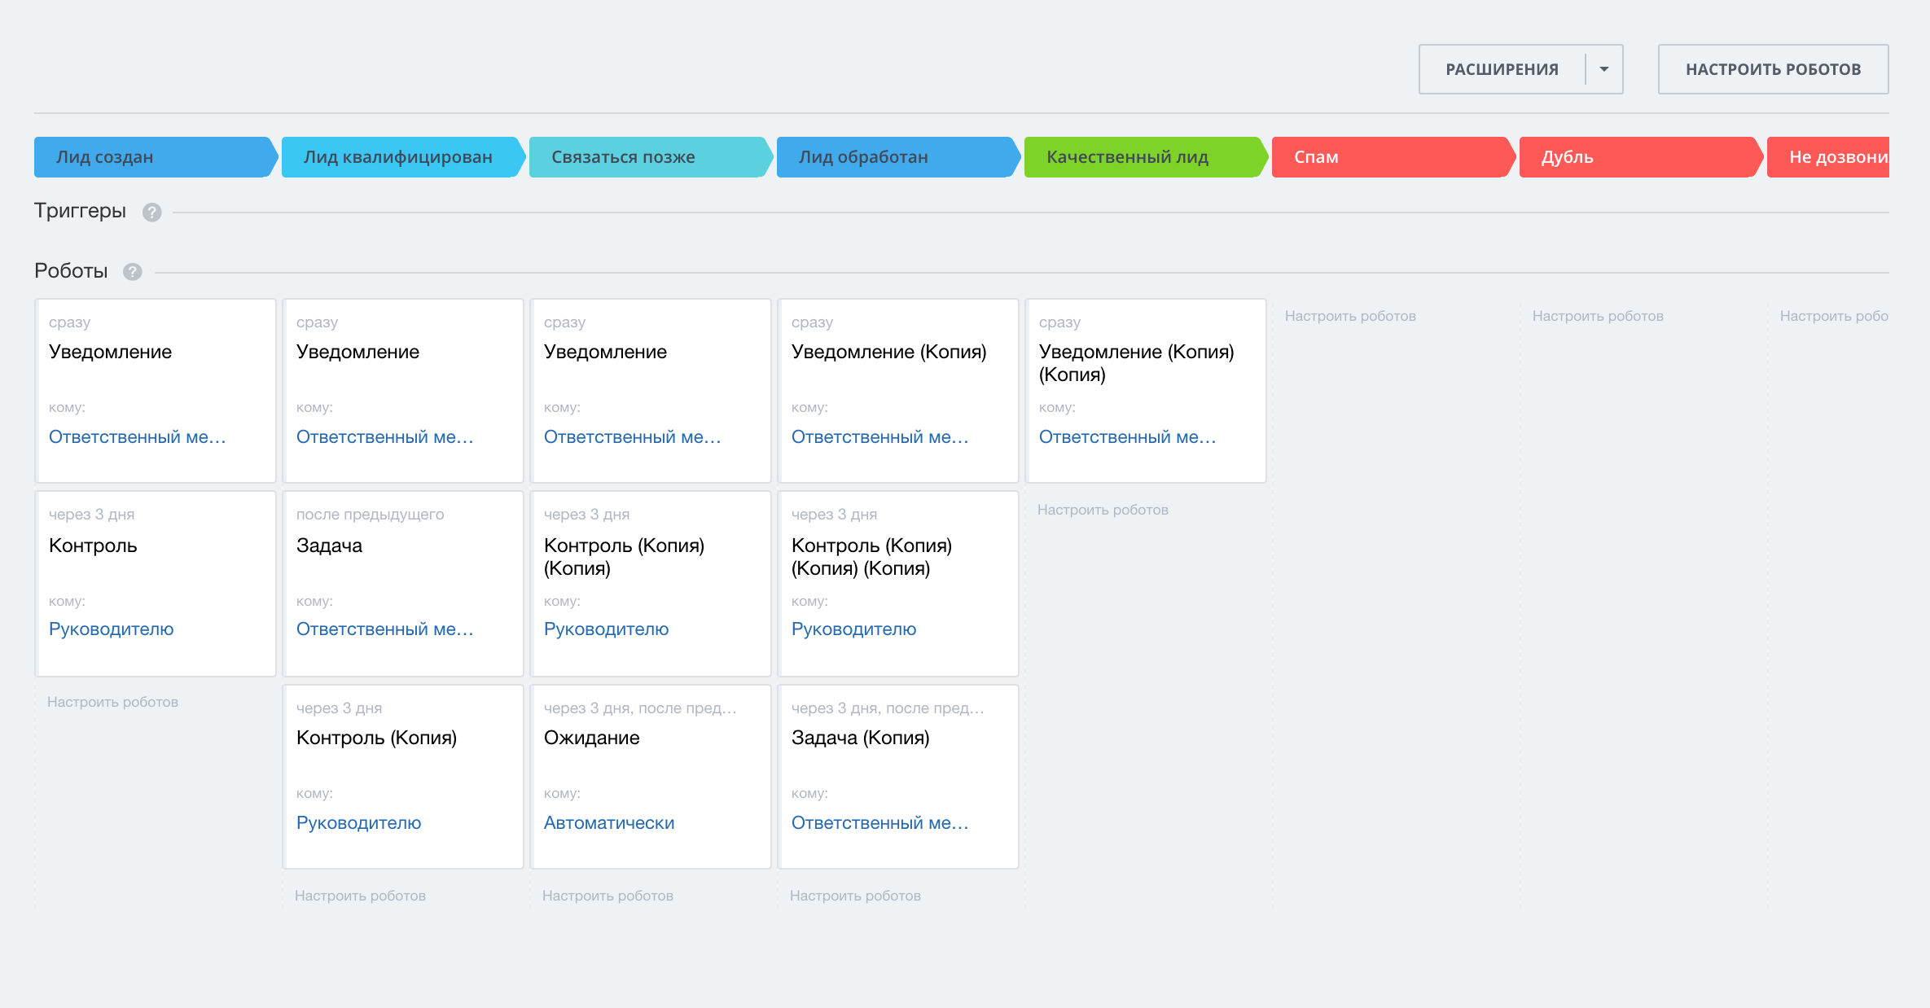Select the Лид квалифицирован stage
This screenshot has height=1008, width=1930.
(398, 157)
